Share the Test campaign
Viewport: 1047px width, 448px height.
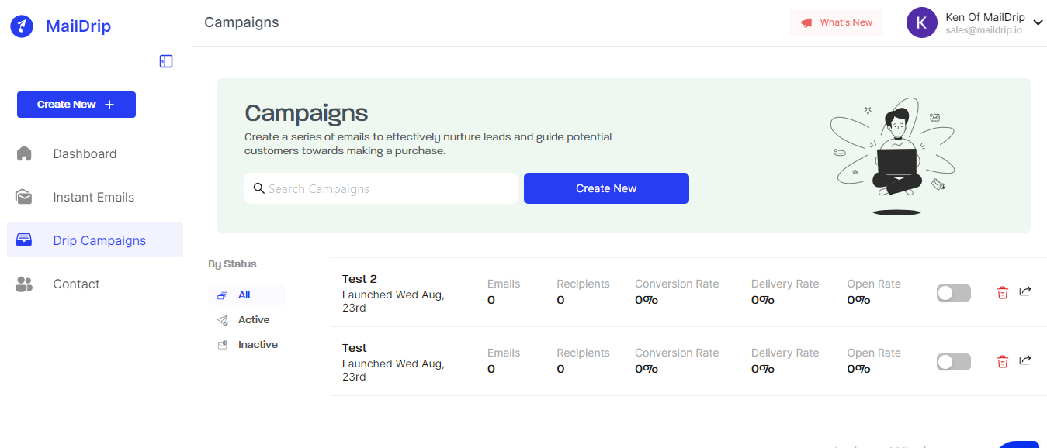tap(1025, 360)
